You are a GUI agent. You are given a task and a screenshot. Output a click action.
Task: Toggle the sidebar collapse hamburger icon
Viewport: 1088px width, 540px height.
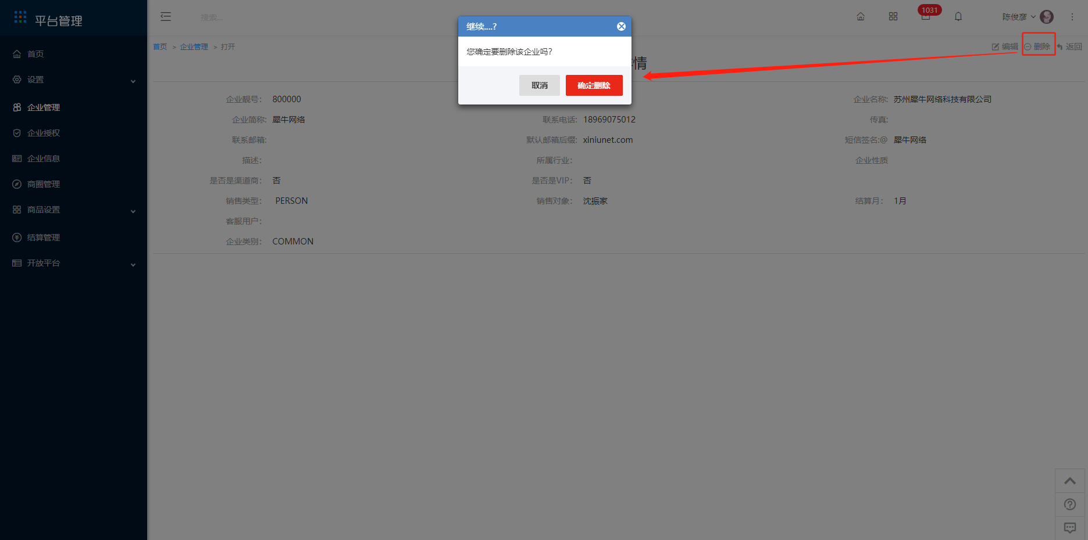coord(166,17)
